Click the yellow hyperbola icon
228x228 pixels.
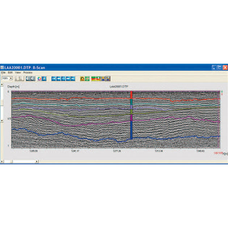(x=82, y=79)
